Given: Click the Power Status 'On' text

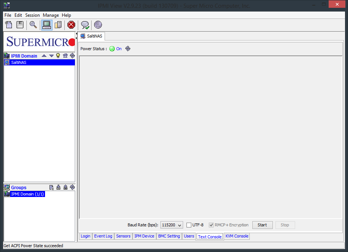Looking at the screenshot, I should click(x=119, y=49).
